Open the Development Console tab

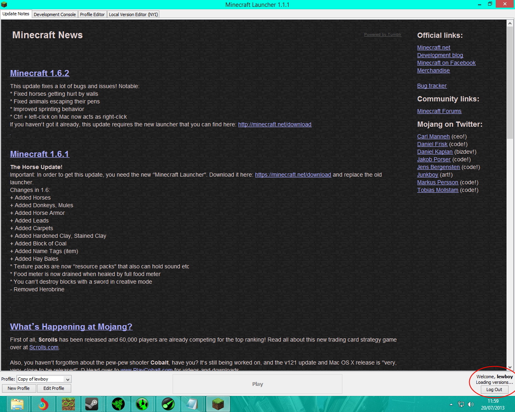pyautogui.click(x=55, y=14)
